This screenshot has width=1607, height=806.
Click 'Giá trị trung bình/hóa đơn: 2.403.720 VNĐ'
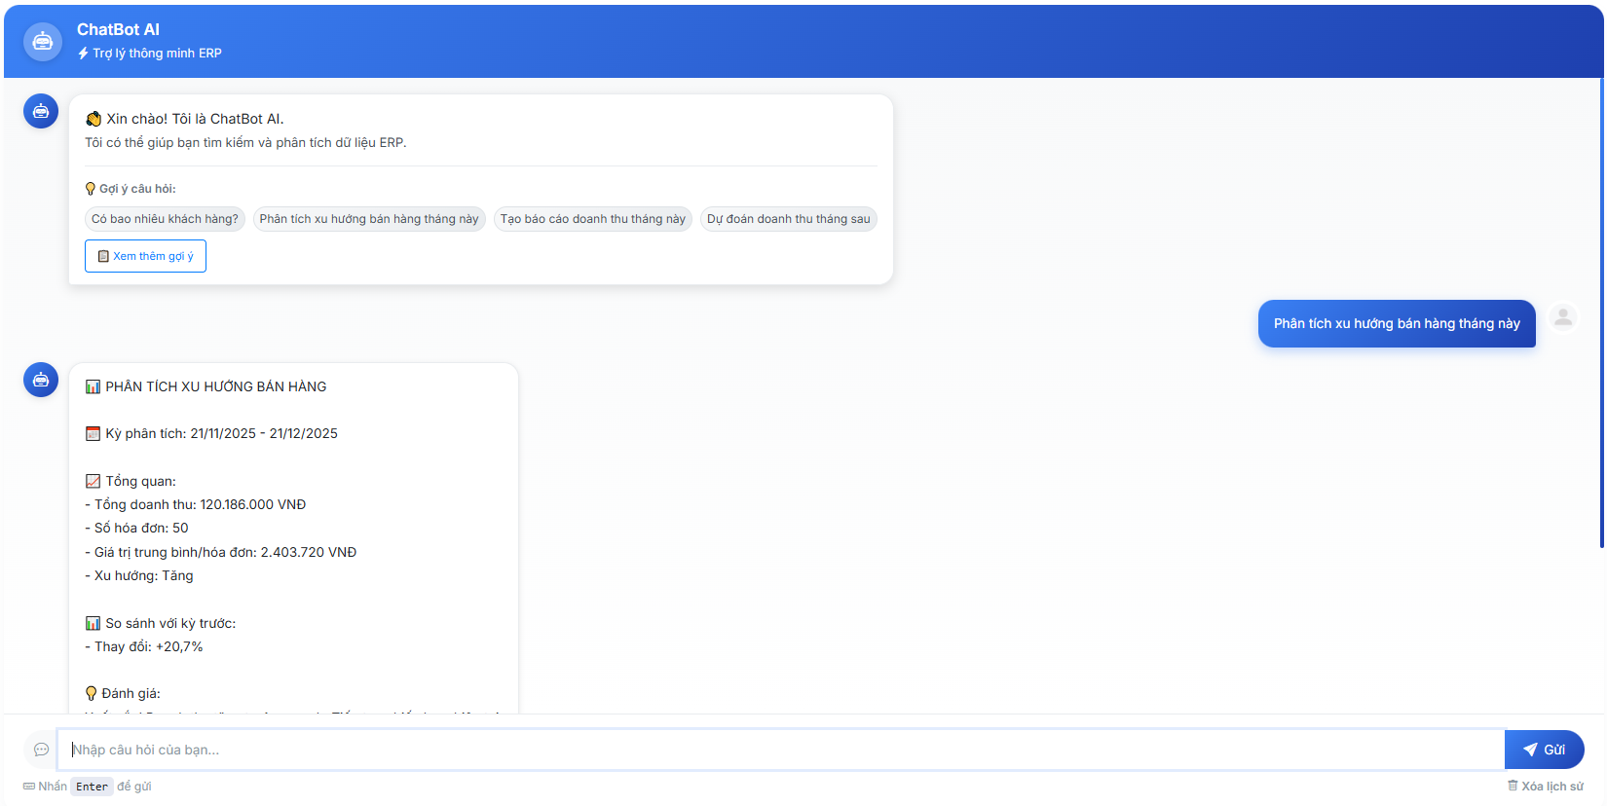click(221, 552)
